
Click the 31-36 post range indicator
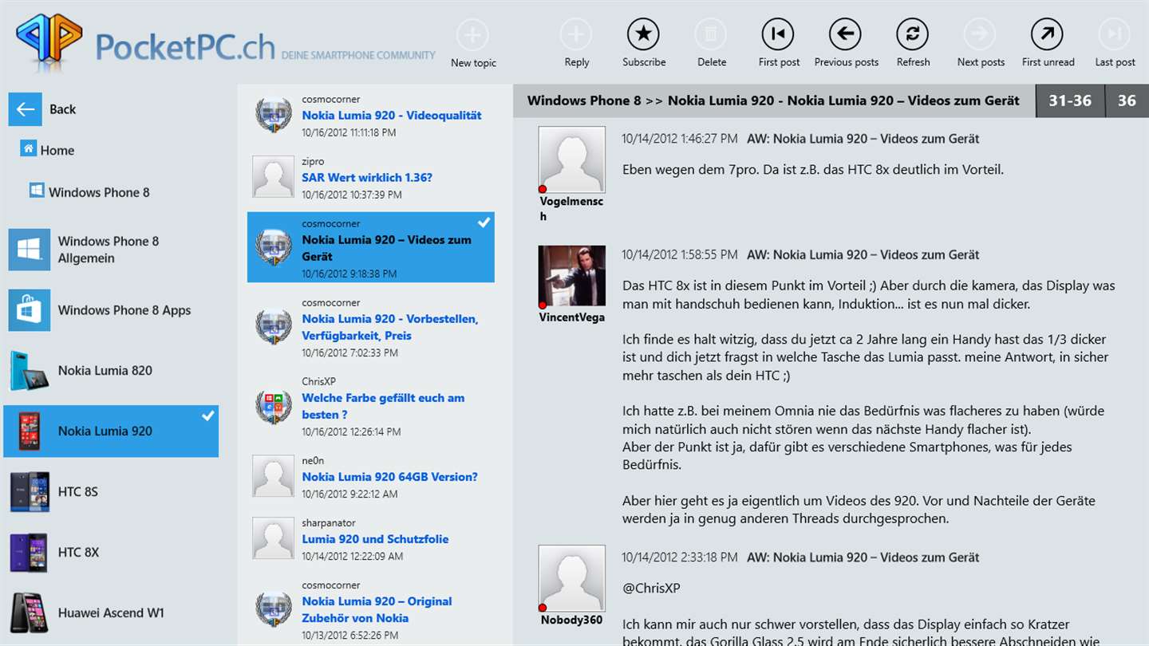click(x=1070, y=100)
